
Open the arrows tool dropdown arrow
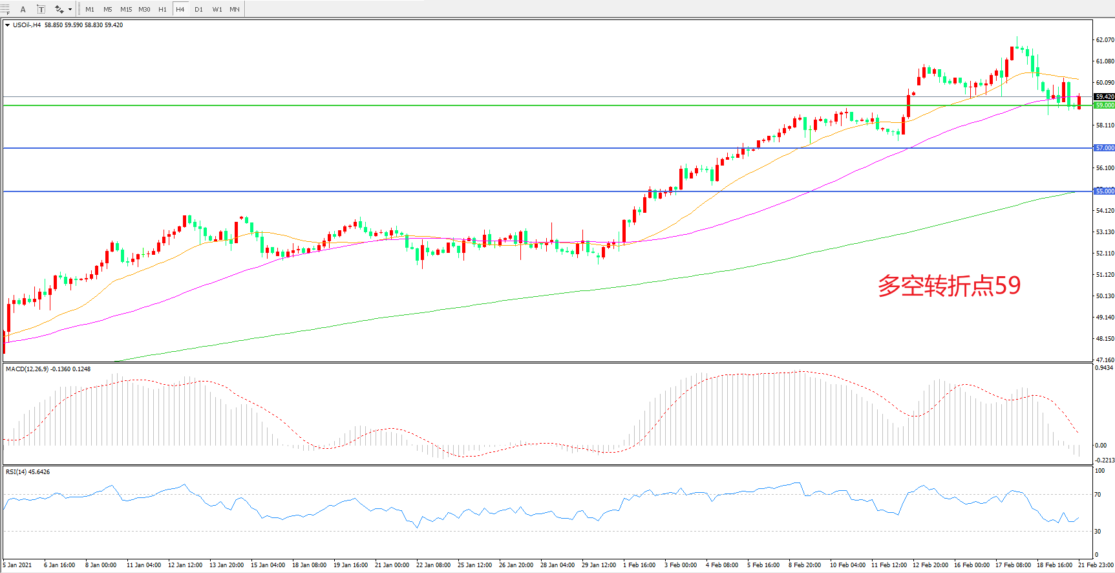[x=70, y=9]
